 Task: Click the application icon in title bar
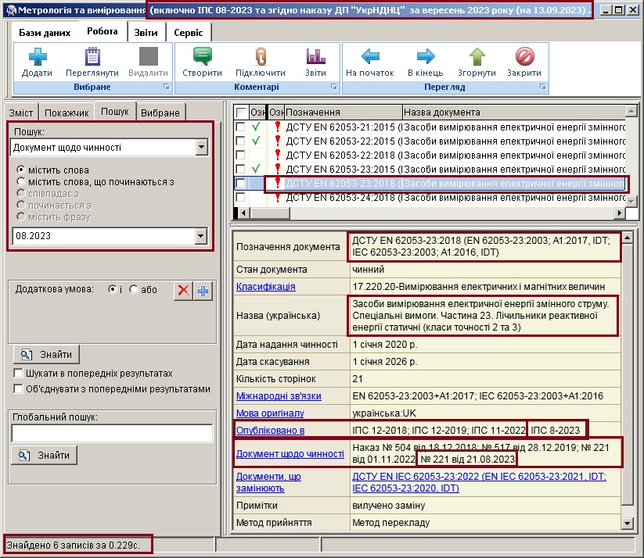pos(11,10)
